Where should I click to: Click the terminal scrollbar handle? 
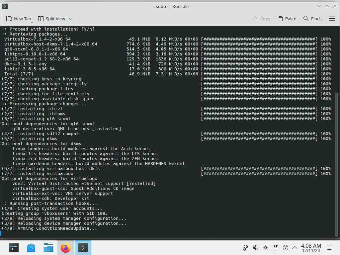(x=336, y=165)
